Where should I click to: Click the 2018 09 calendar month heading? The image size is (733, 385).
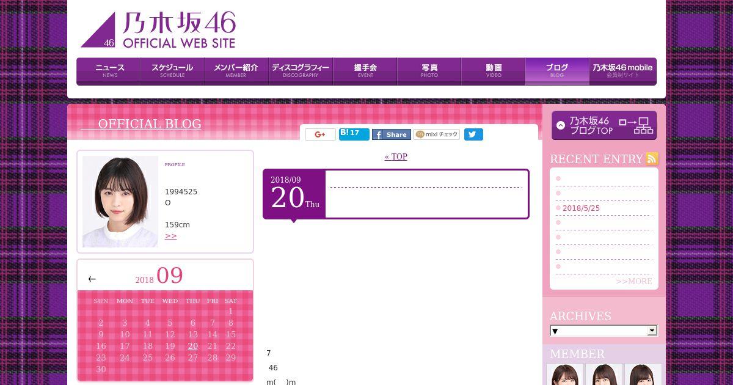(x=159, y=276)
